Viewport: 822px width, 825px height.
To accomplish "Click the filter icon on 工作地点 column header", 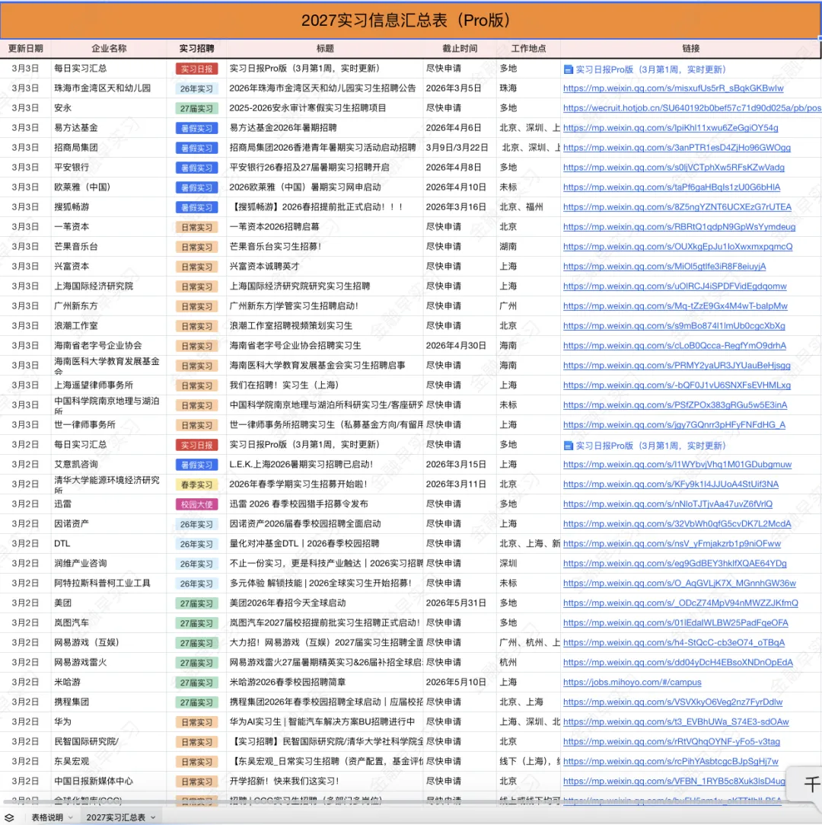I will (x=554, y=48).
